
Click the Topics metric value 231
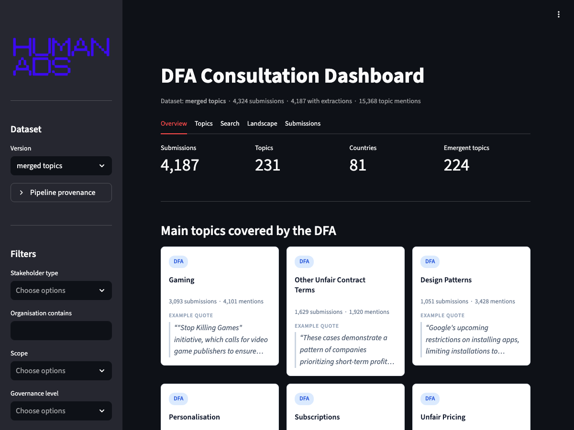pos(267,165)
